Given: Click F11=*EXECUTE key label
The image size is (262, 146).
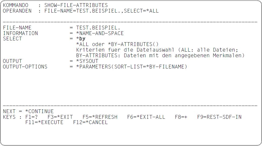Looking at the screenshot, I should [x=44, y=122].
